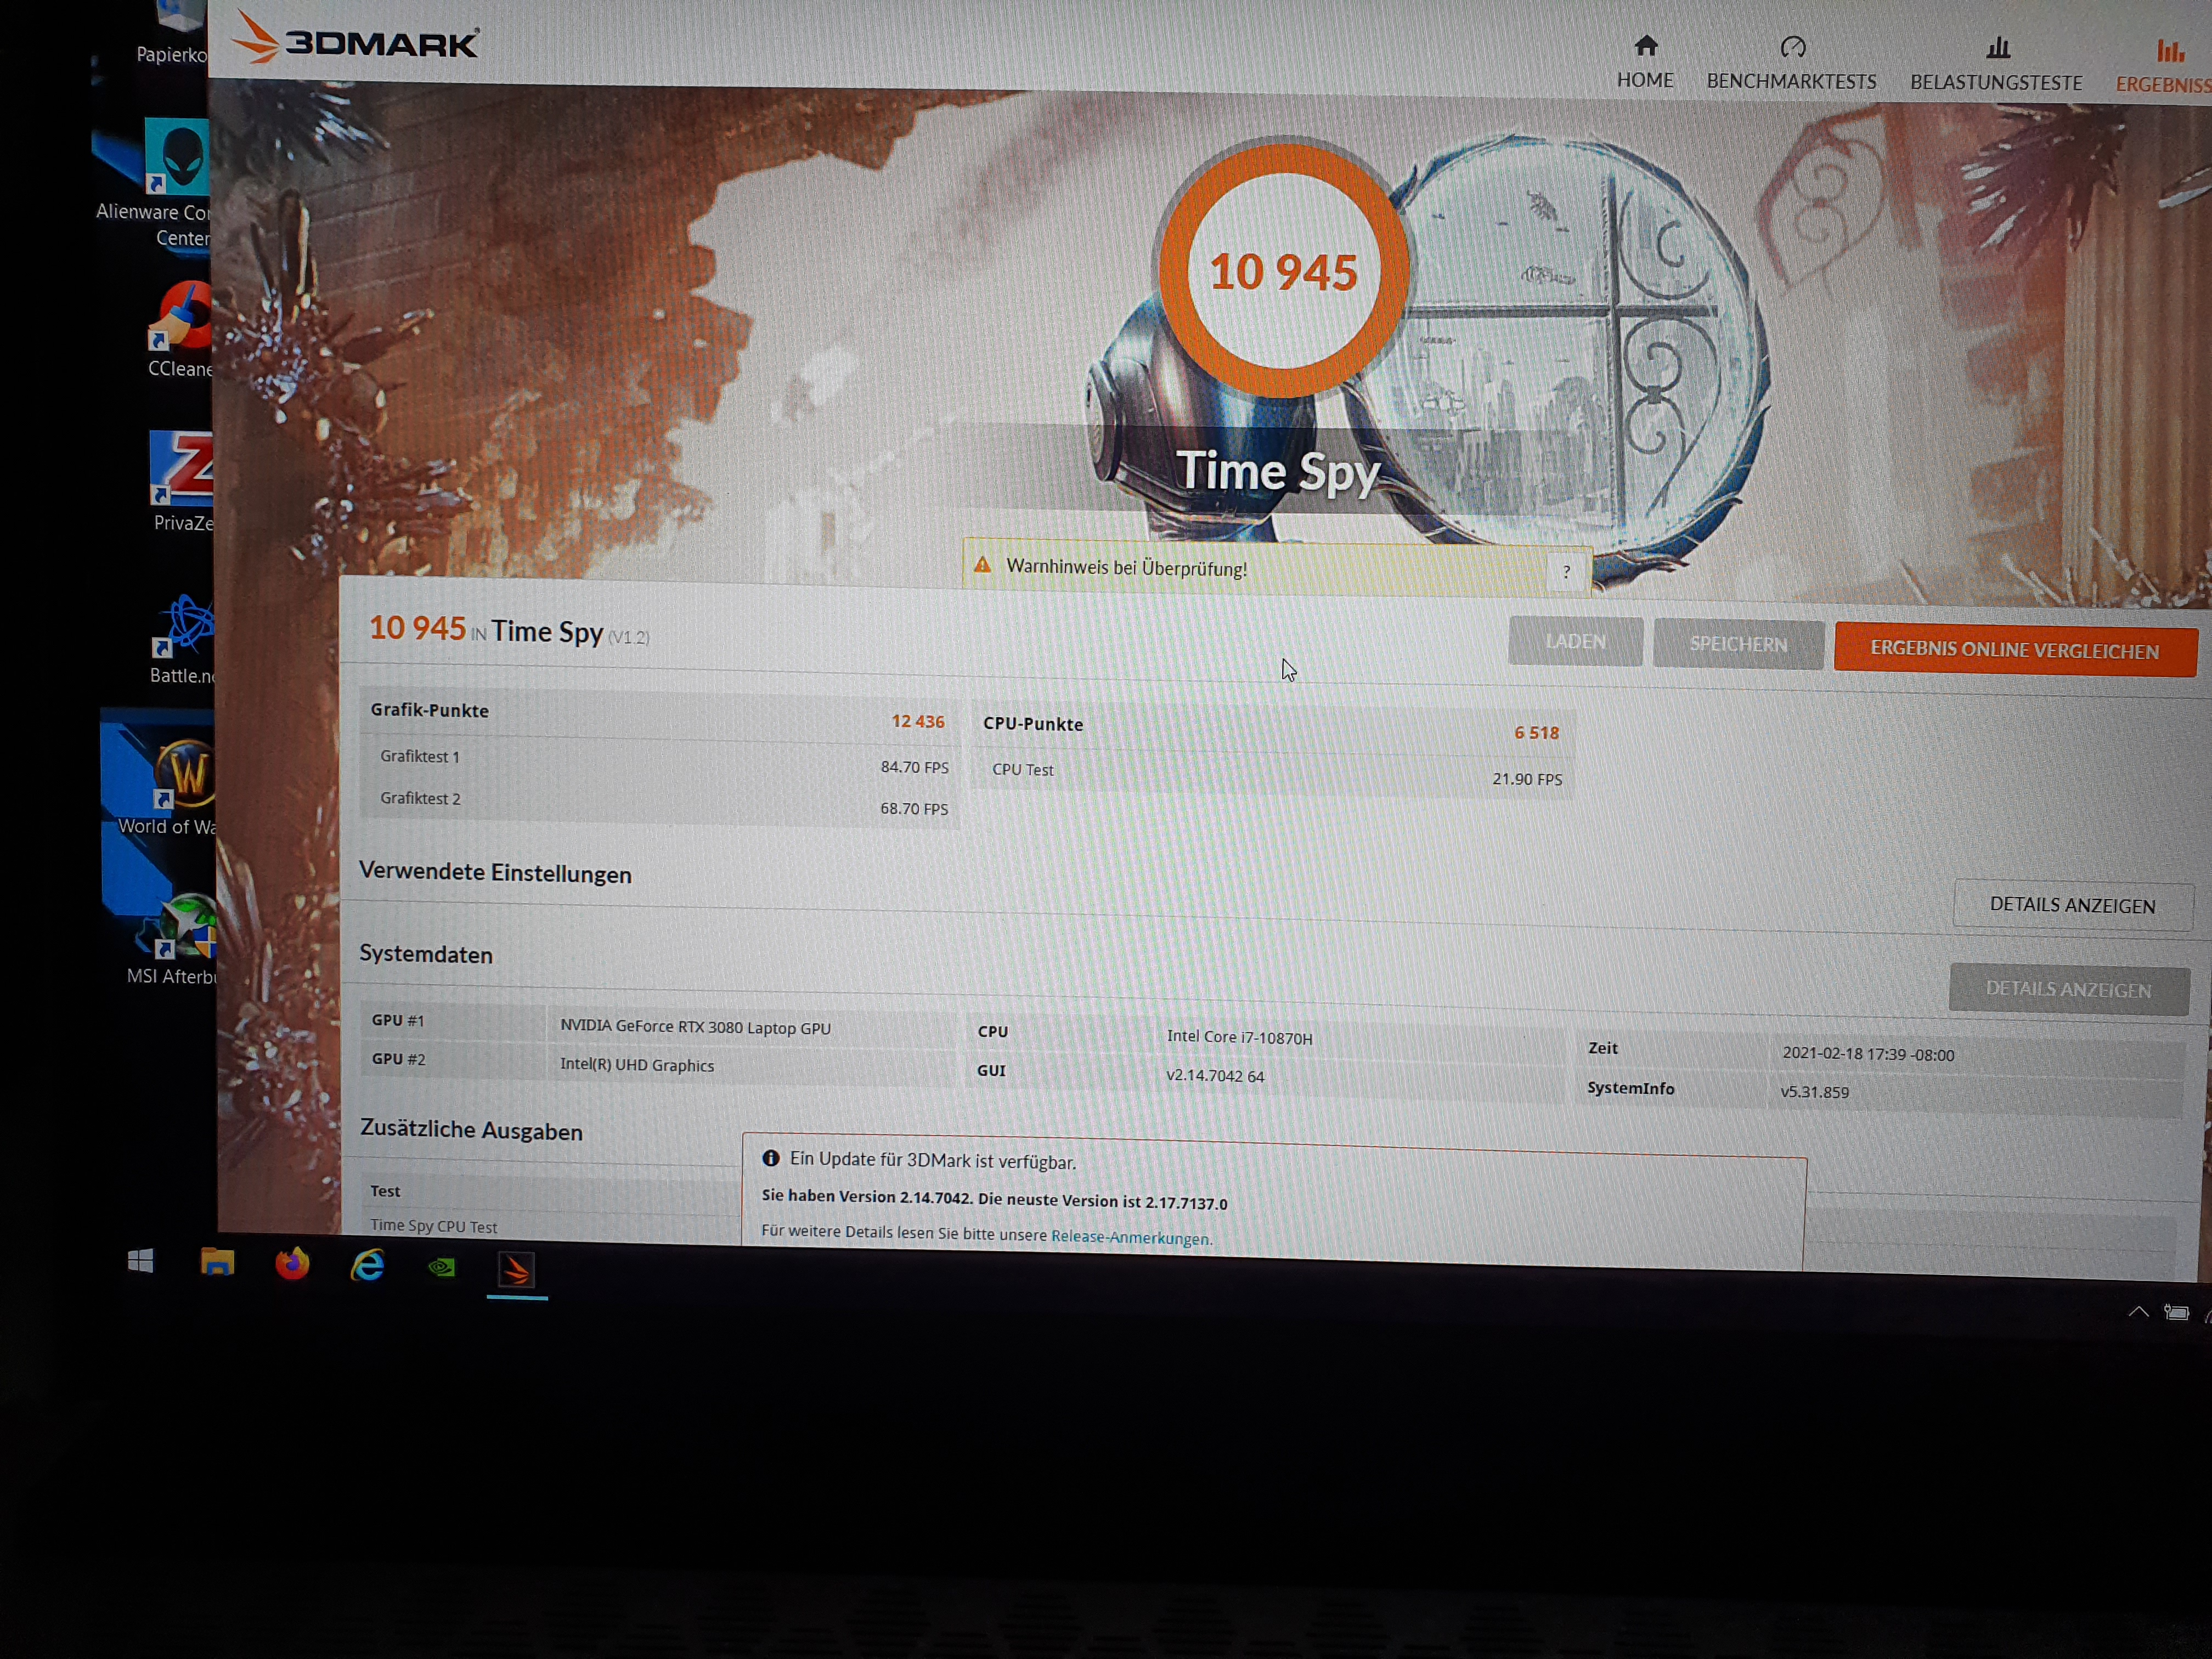Select the 3DMark taskbar icon

516,1271
